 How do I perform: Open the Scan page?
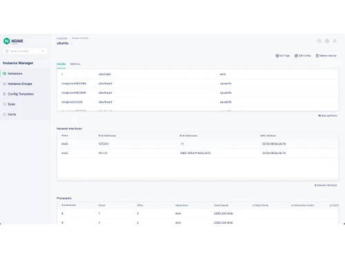click(x=12, y=104)
